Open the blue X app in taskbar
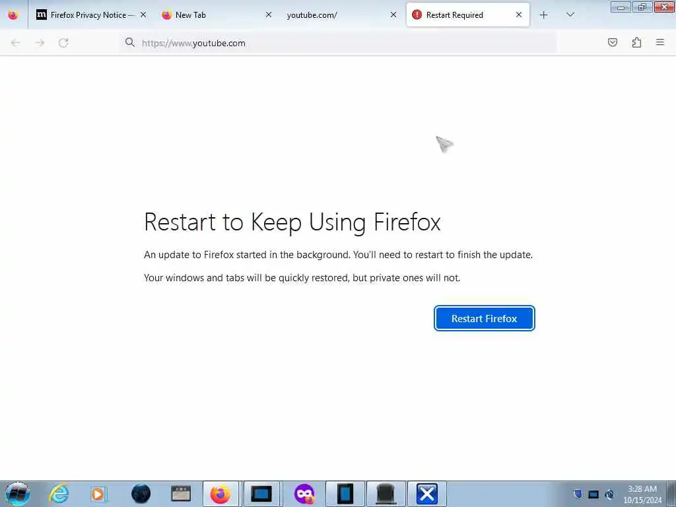 pyautogui.click(x=427, y=494)
